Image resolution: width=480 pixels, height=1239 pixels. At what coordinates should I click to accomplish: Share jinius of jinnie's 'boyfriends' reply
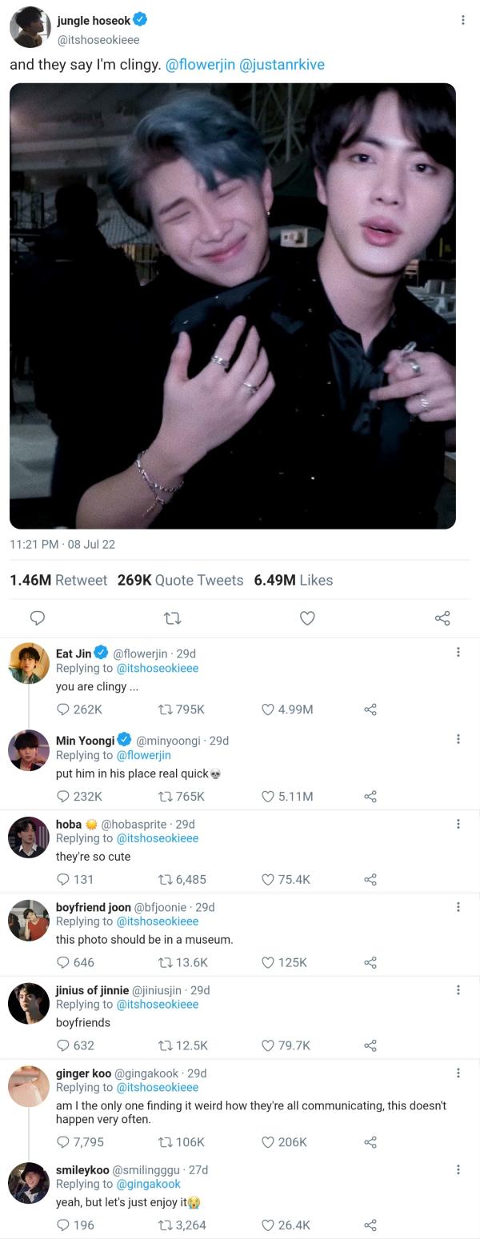coord(370,1045)
